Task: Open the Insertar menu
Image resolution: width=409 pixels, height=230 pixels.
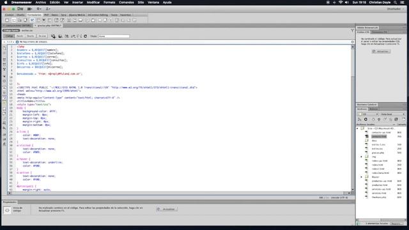Action: 77,3
